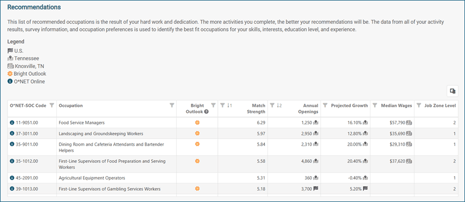
Task: Open O*NET info icon for code 39-1013.00
Action: [12, 189]
